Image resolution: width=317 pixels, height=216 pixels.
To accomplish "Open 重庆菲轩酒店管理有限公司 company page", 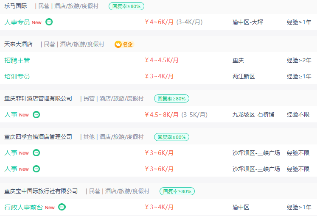I will pos(38,98).
